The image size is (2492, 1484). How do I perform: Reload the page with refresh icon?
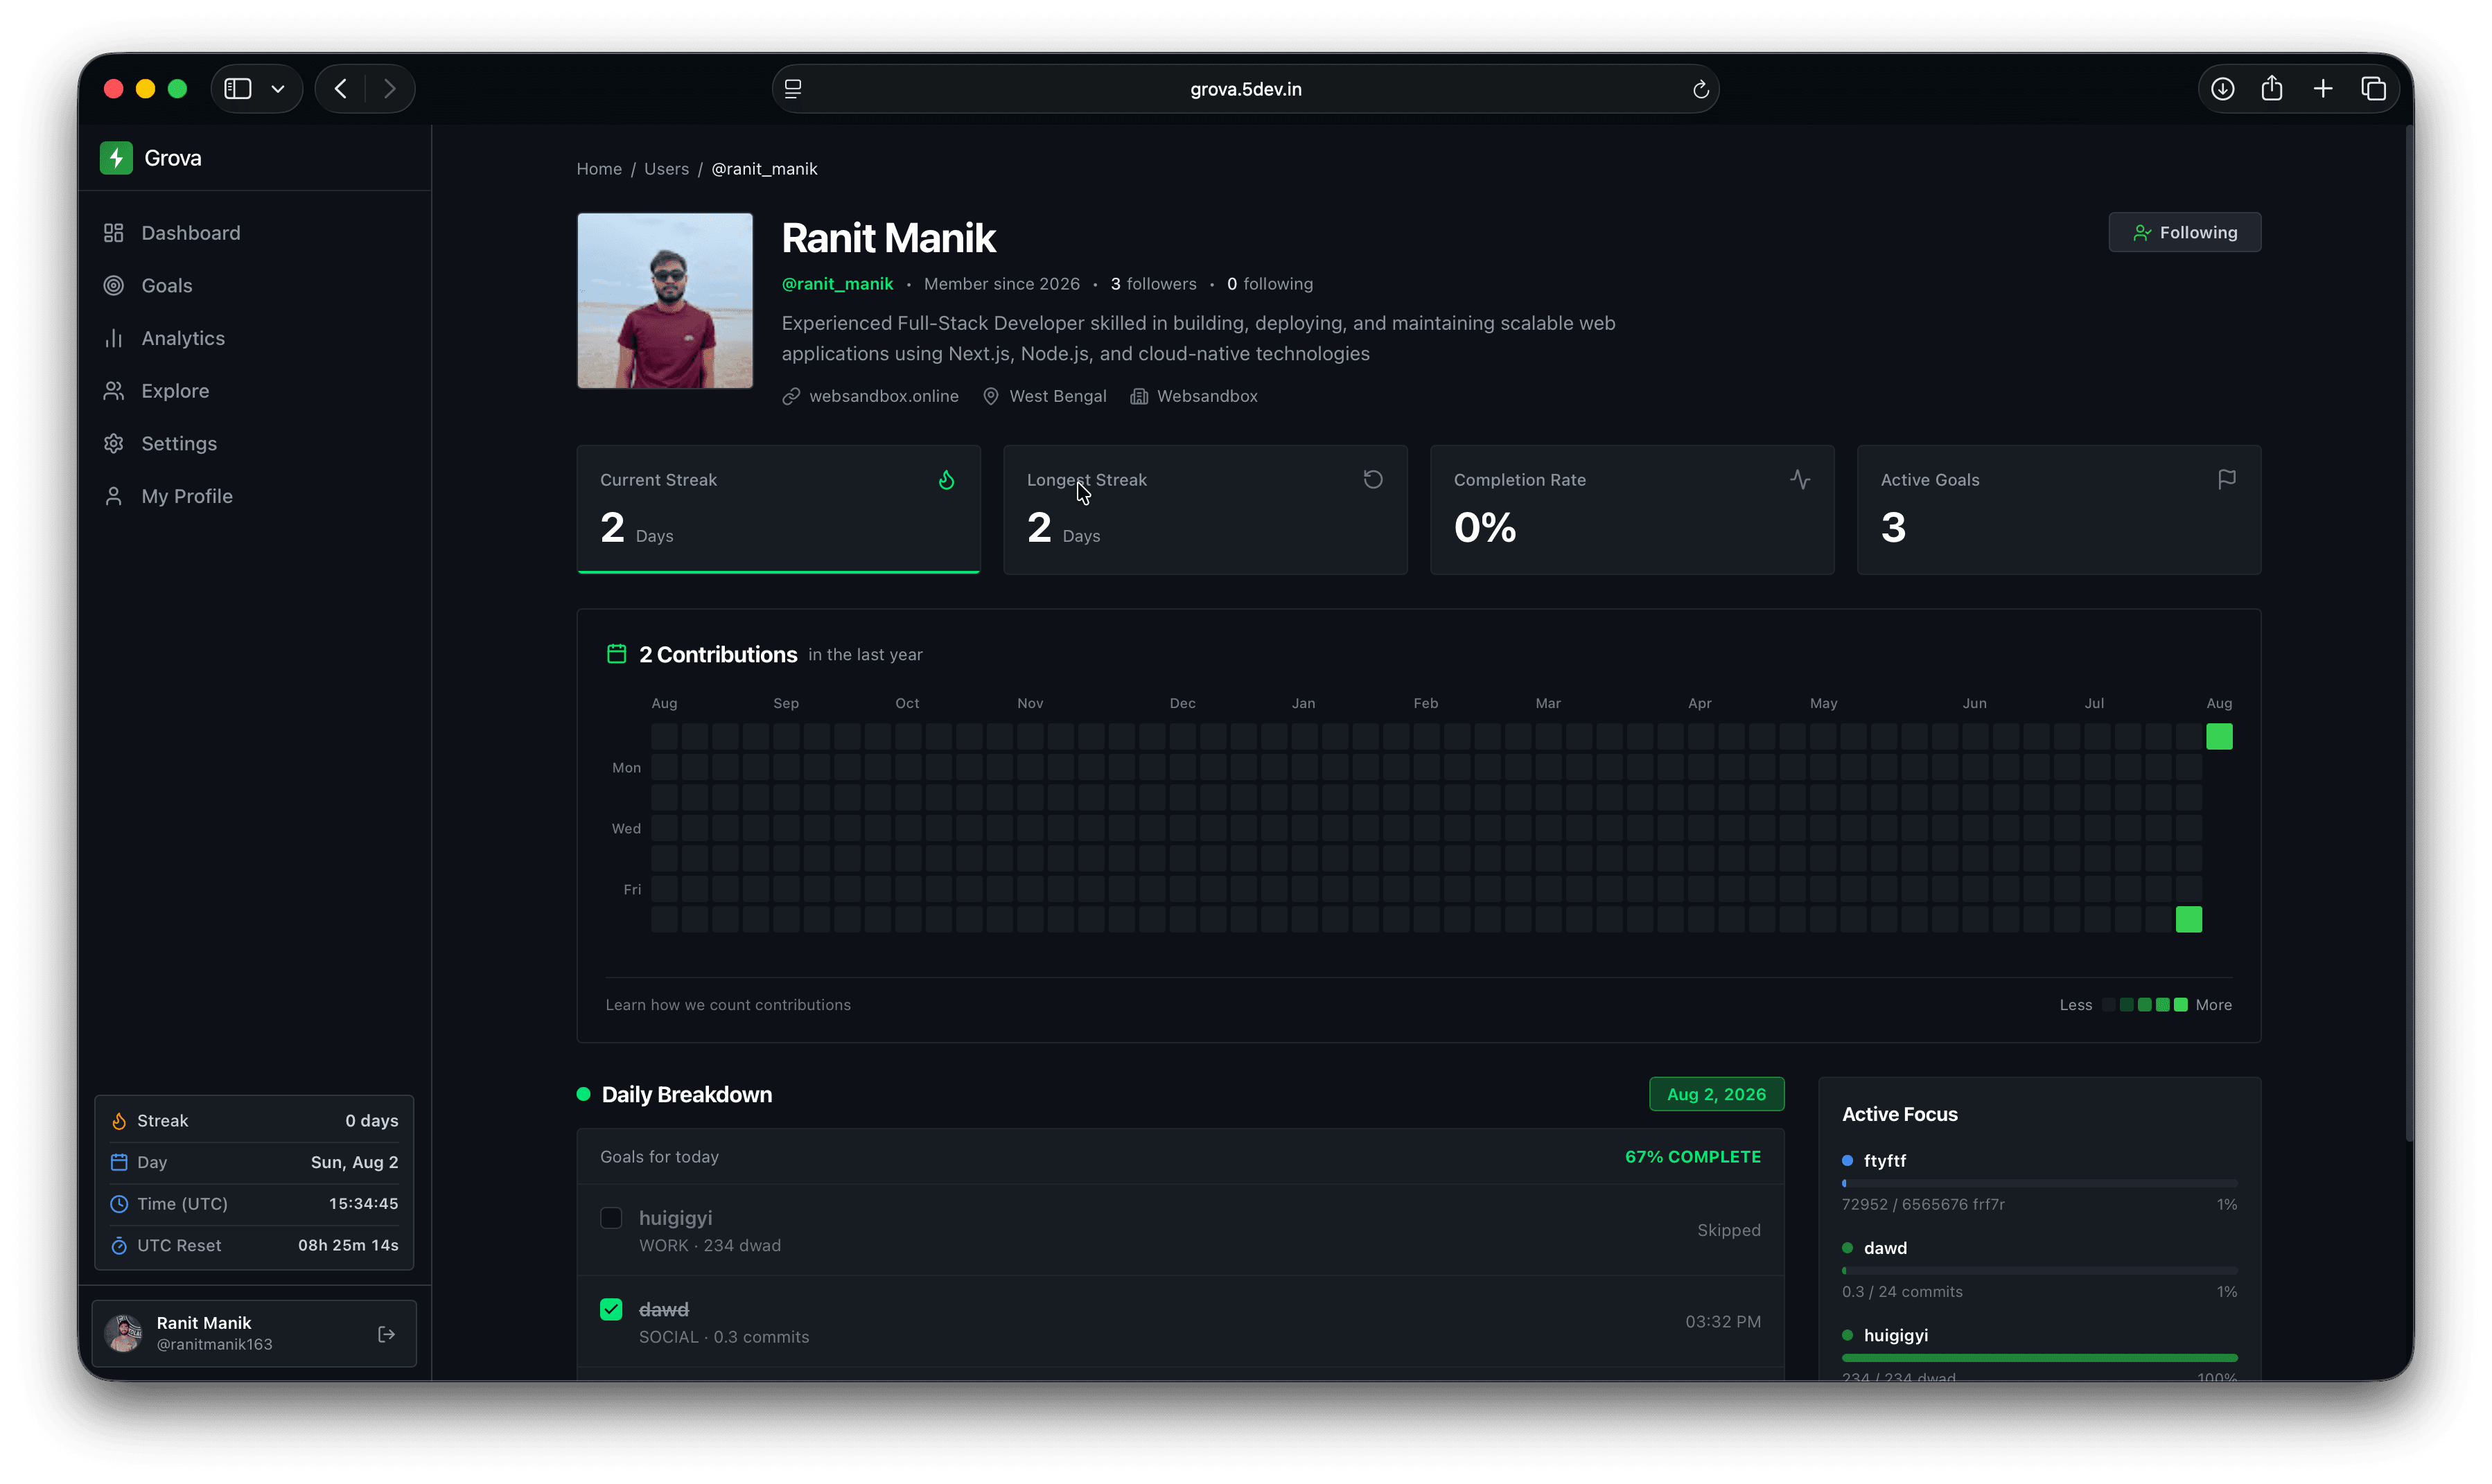[1700, 90]
